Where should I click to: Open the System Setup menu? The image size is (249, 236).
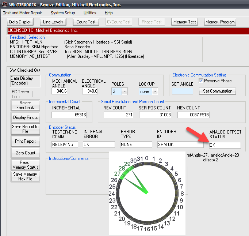(63, 13)
